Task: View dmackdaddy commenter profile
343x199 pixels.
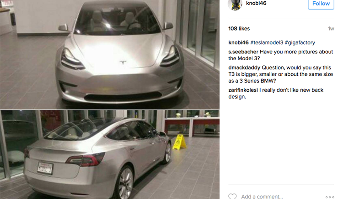Action: [244, 68]
